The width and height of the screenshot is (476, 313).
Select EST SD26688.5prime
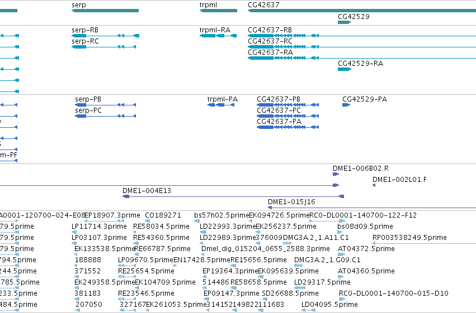click(290, 293)
